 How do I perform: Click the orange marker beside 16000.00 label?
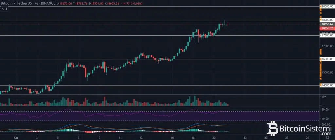pos(321,59)
